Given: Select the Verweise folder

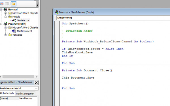Looking at the screenshot, I should tap(17, 35).
